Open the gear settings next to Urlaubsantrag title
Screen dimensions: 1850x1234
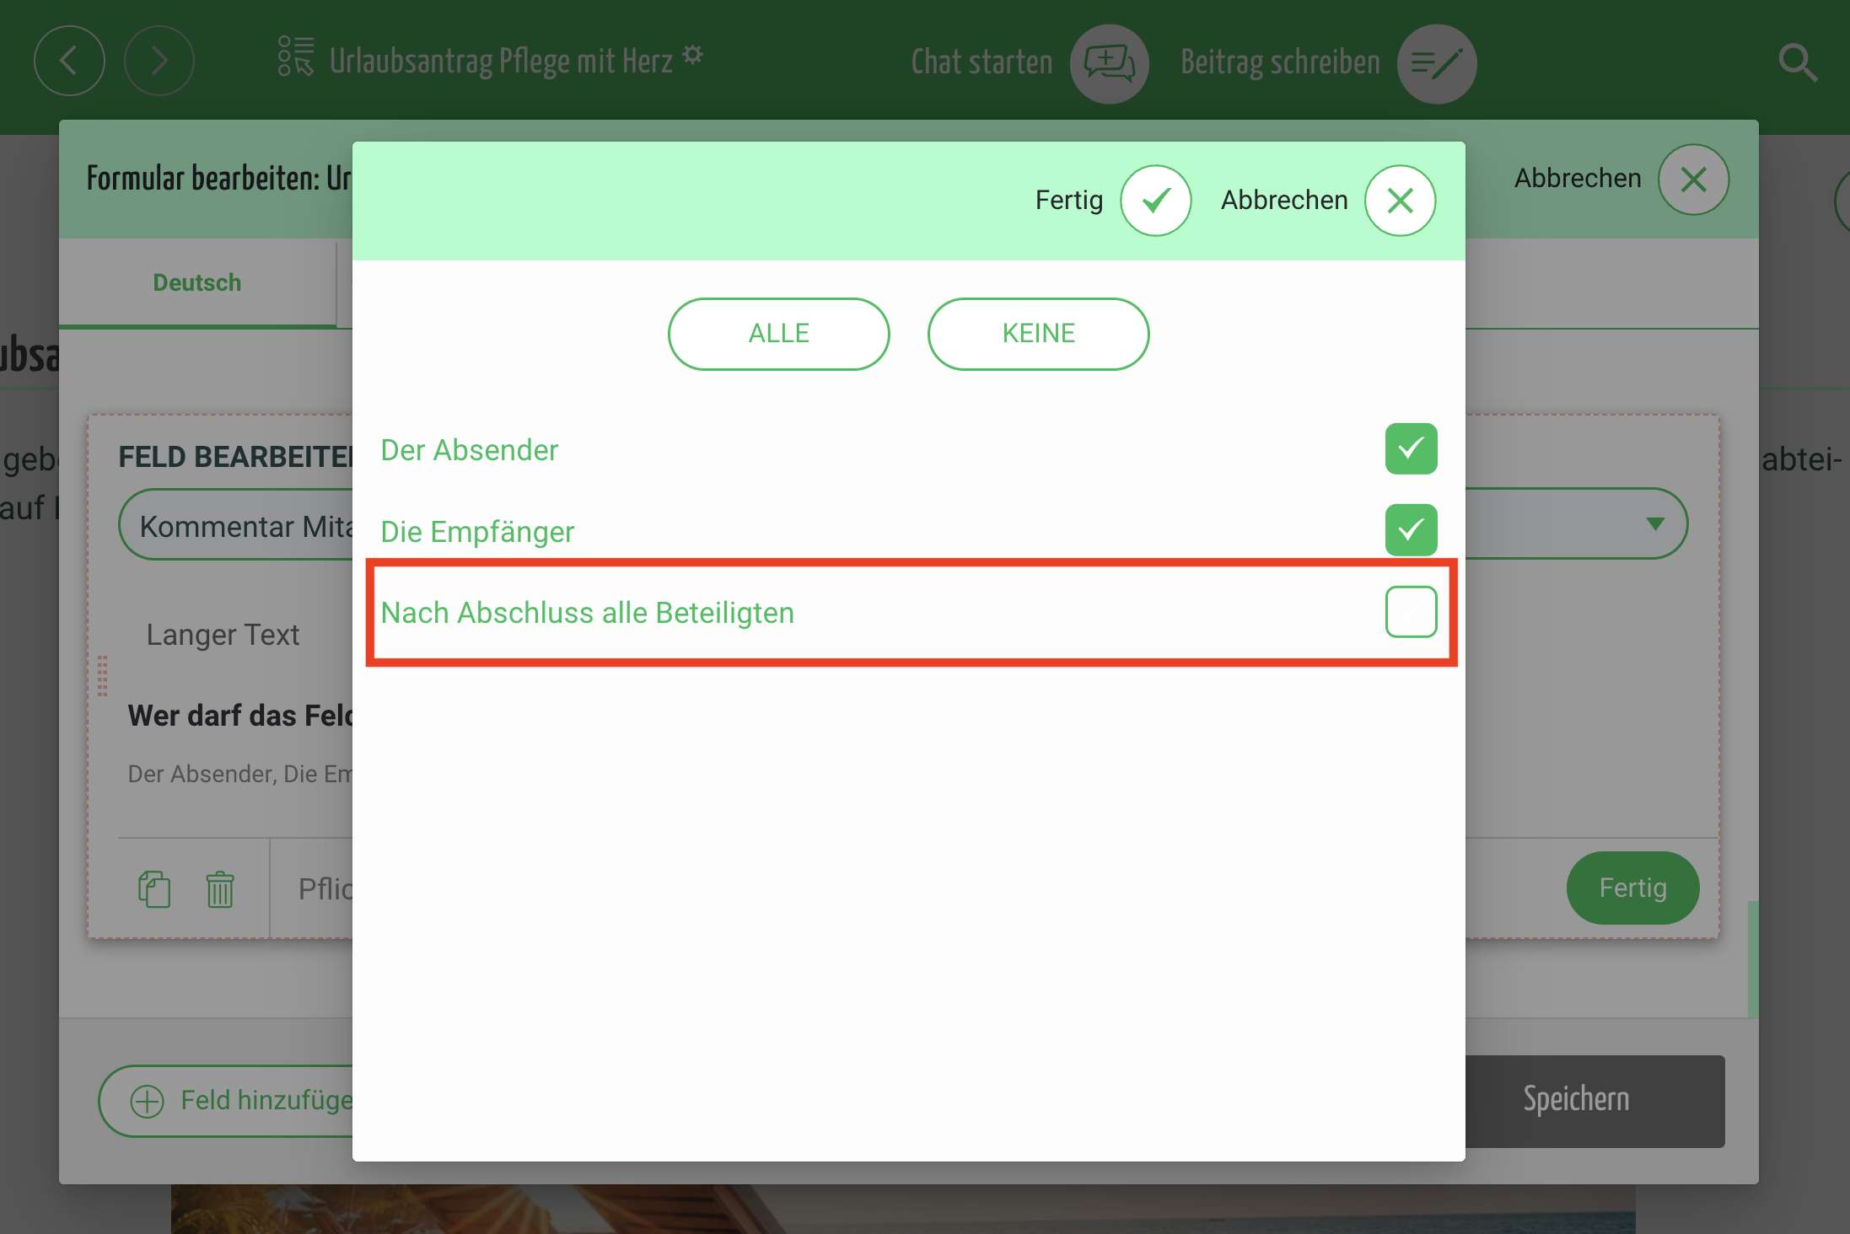point(692,55)
